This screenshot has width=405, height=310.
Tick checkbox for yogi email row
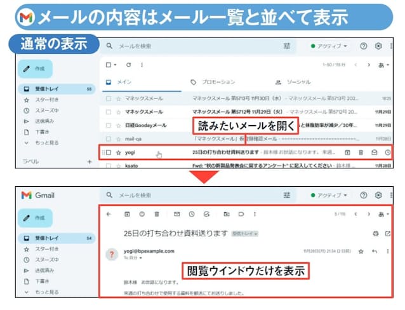pyautogui.click(x=109, y=152)
